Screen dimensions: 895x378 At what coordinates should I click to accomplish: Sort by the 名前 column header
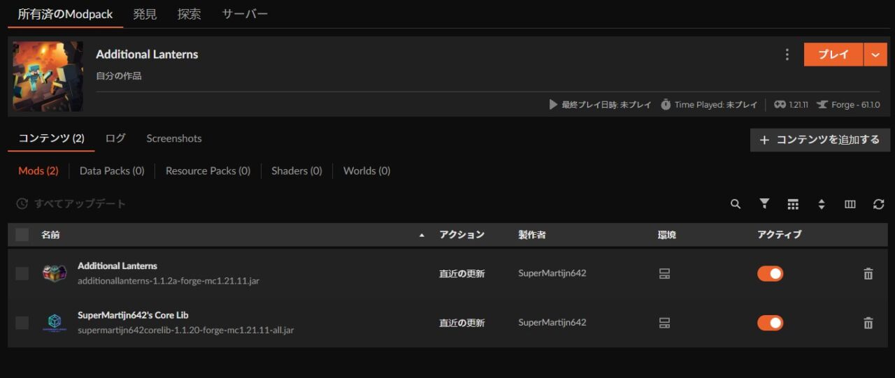pyautogui.click(x=50, y=235)
